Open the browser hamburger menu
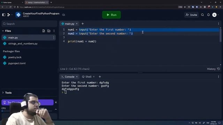The height and width of the screenshot is (125, 223). click(x=220, y=7)
